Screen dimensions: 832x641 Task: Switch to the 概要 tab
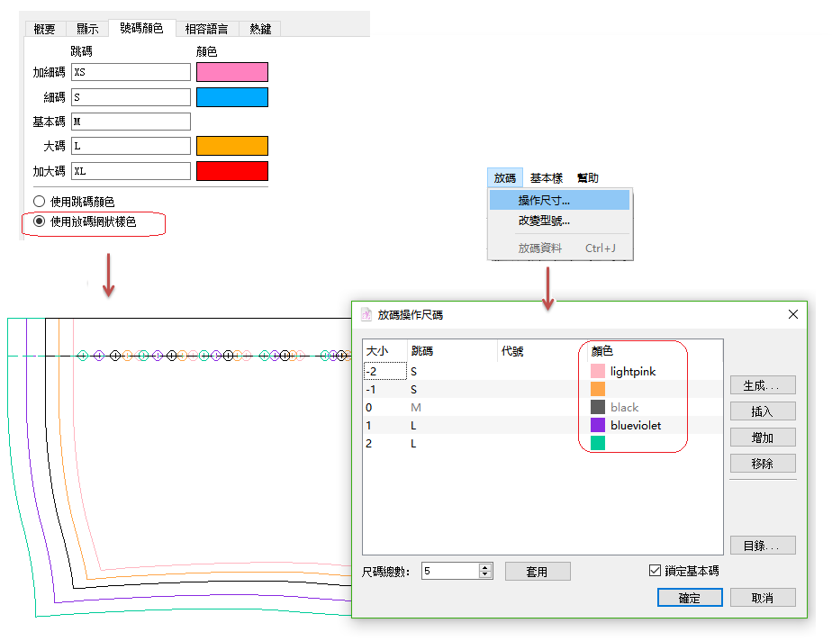[x=44, y=29]
